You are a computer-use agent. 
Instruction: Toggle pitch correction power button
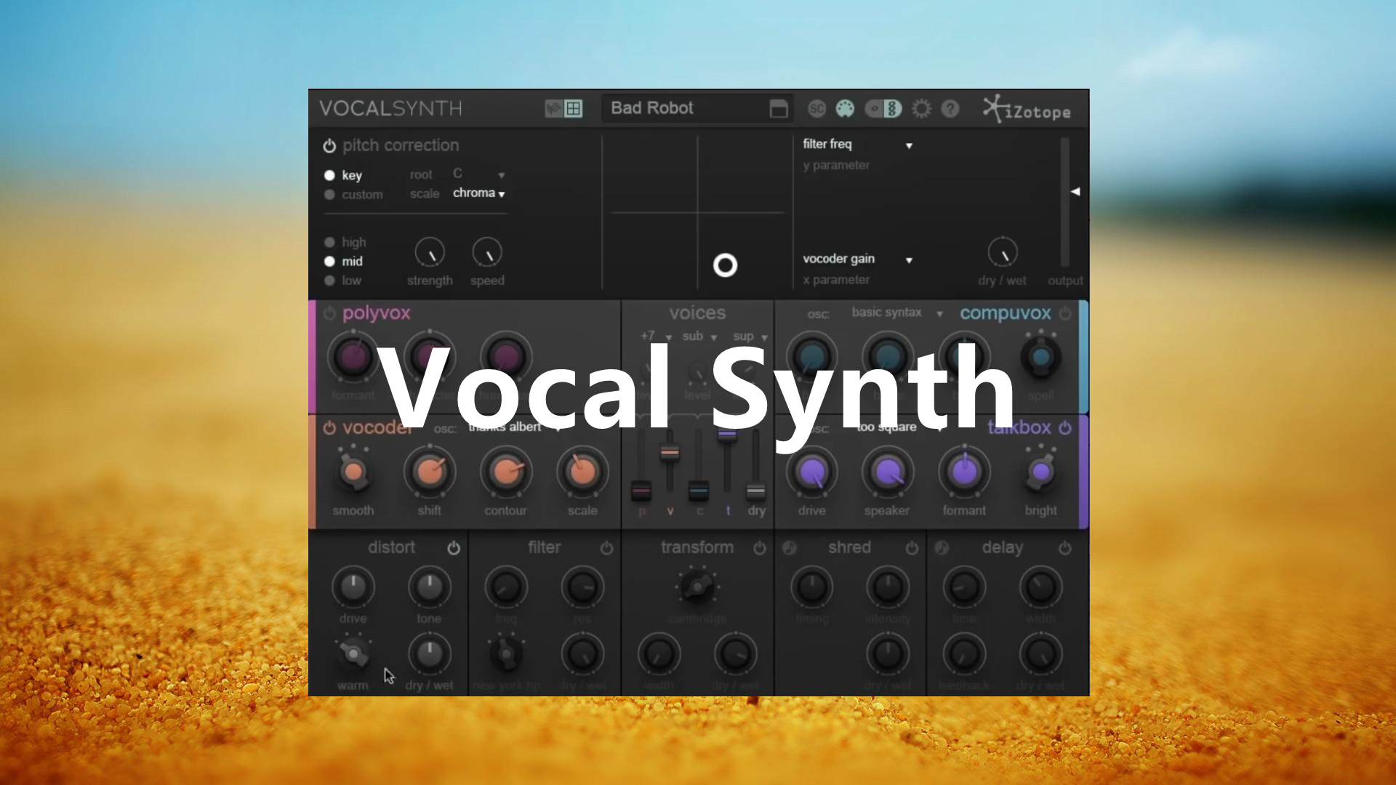[329, 145]
